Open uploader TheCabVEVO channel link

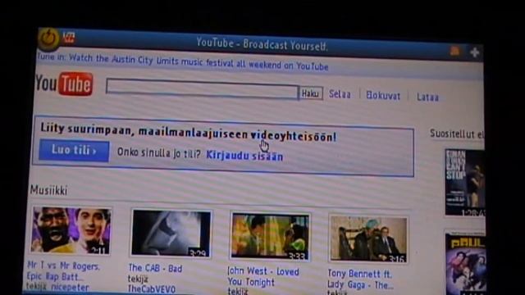152,289
